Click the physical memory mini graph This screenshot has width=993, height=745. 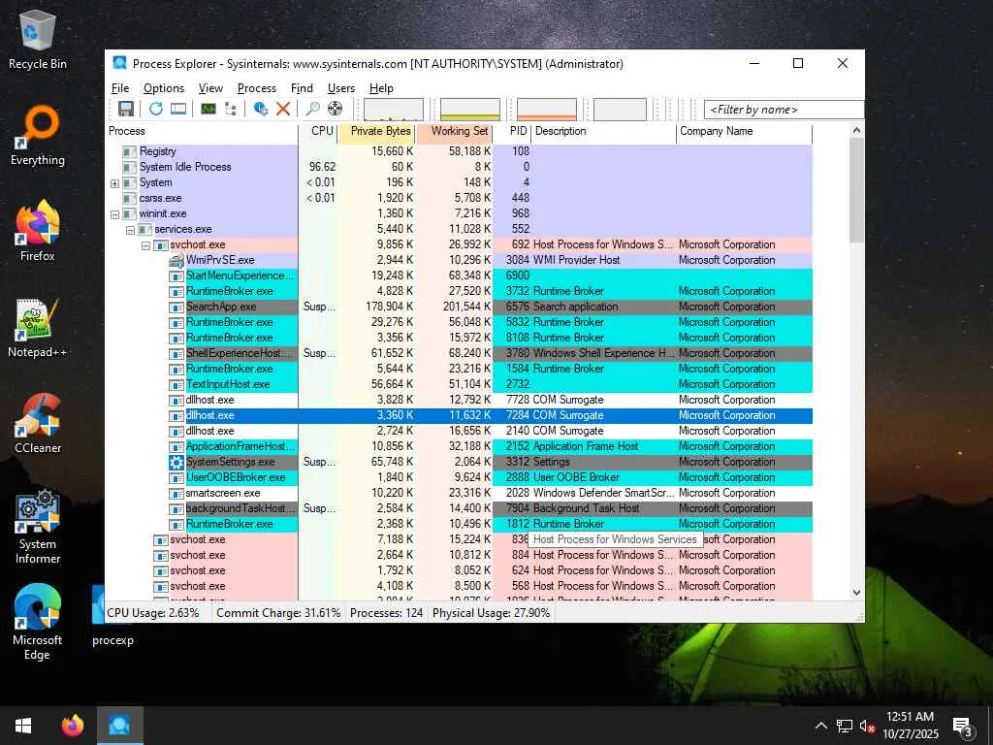547,109
